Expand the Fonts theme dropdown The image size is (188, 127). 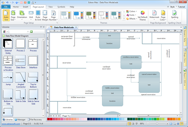(132, 15)
